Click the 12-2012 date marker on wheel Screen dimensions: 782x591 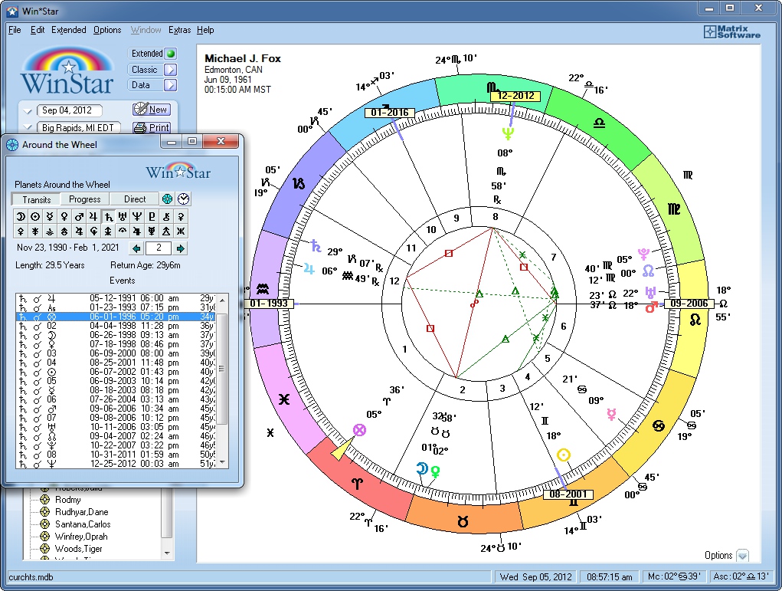(515, 95)
